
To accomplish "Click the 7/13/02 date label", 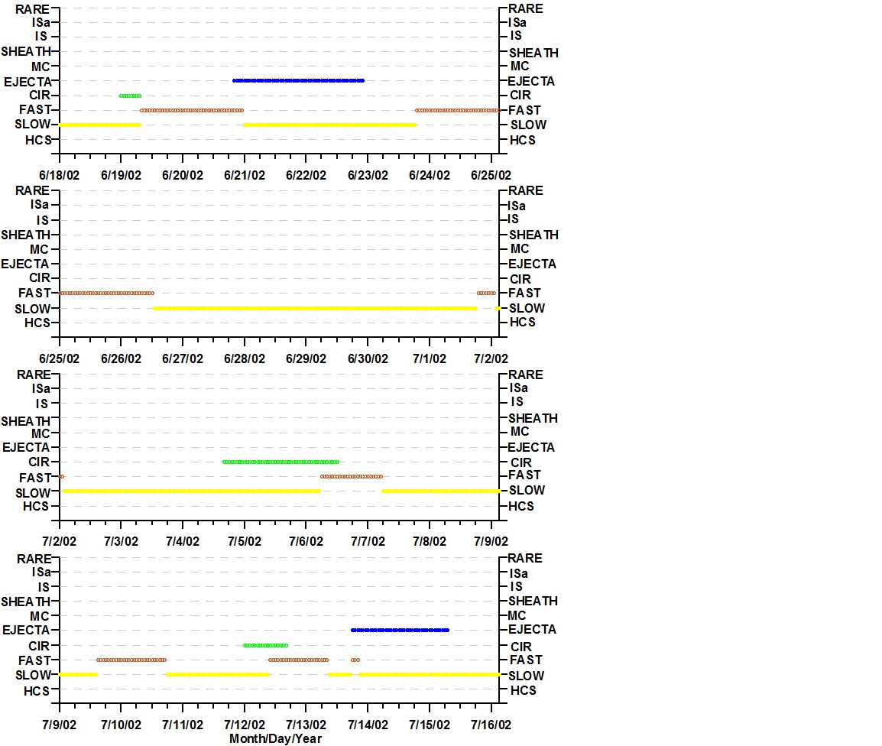I will 306,725.
